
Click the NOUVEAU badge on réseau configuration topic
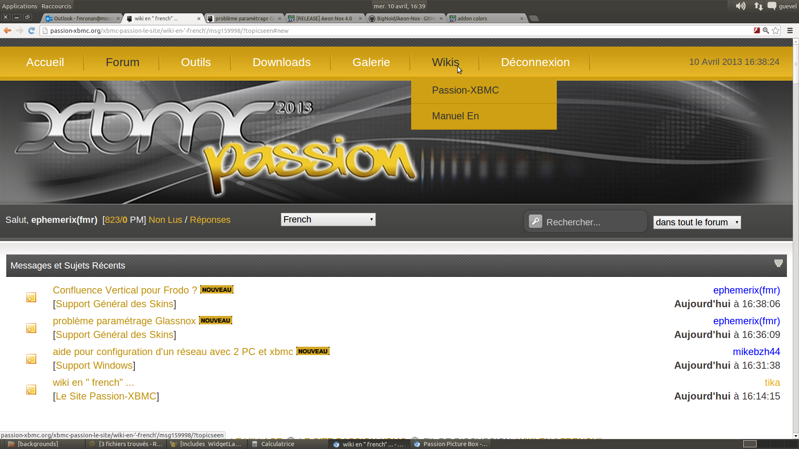click(x=313, y=351)
